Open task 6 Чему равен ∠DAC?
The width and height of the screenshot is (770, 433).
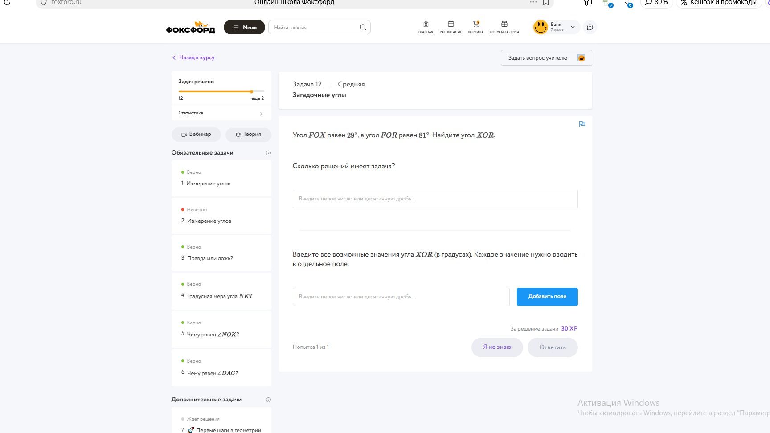(x=221, y=368)
